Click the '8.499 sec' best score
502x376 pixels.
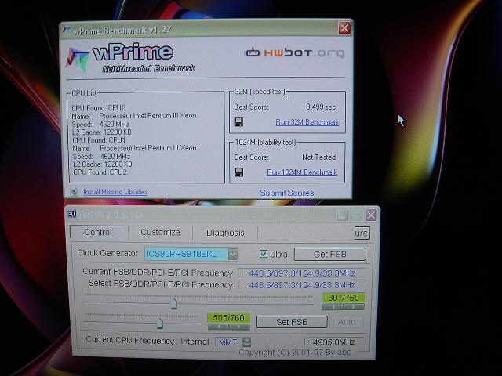tap(321, 107)
